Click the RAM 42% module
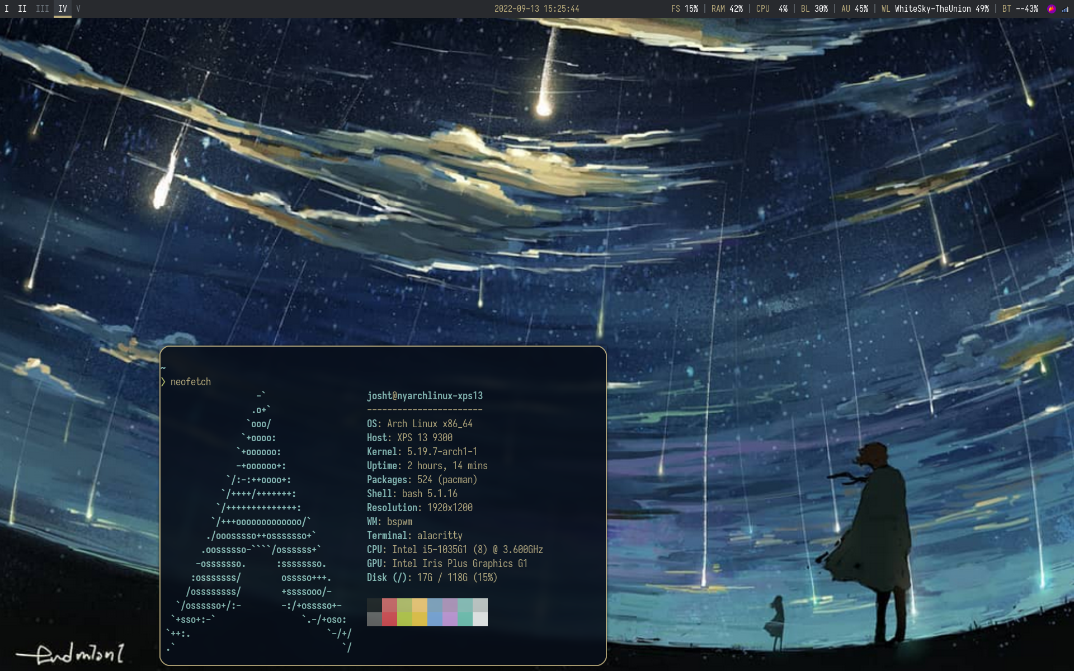The image size is (1074, 671). 727,9
